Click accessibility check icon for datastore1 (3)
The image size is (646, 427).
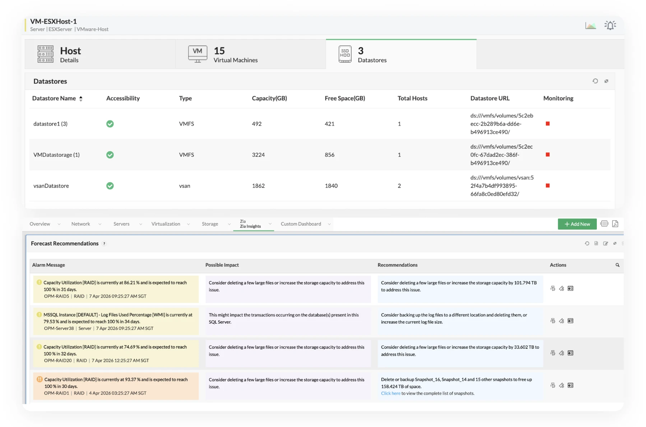point(110,124)
